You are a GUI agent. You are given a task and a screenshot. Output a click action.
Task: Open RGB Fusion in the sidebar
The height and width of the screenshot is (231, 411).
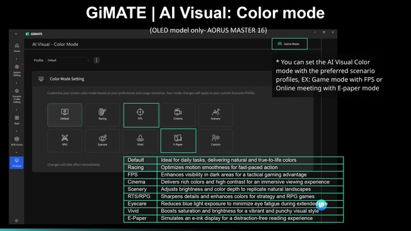(17, 141)
